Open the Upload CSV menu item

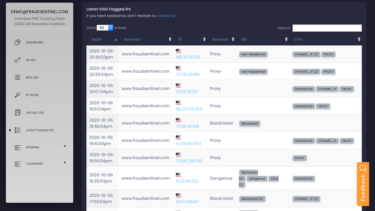click(35, 113)
